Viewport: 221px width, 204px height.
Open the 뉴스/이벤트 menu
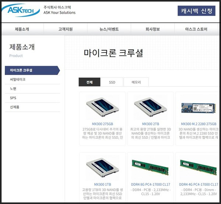click(109, 29)
